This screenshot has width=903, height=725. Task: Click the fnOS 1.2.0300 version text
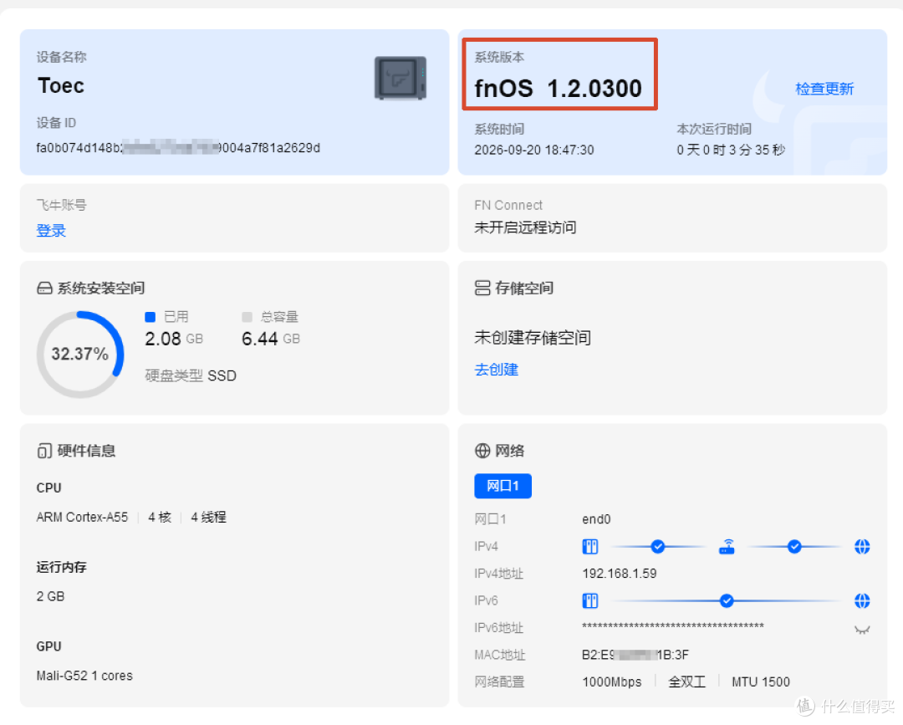click(558, 89)
